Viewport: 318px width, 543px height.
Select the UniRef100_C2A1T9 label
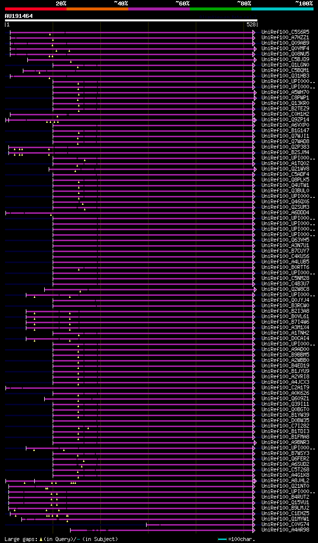(x=286, y=387)
